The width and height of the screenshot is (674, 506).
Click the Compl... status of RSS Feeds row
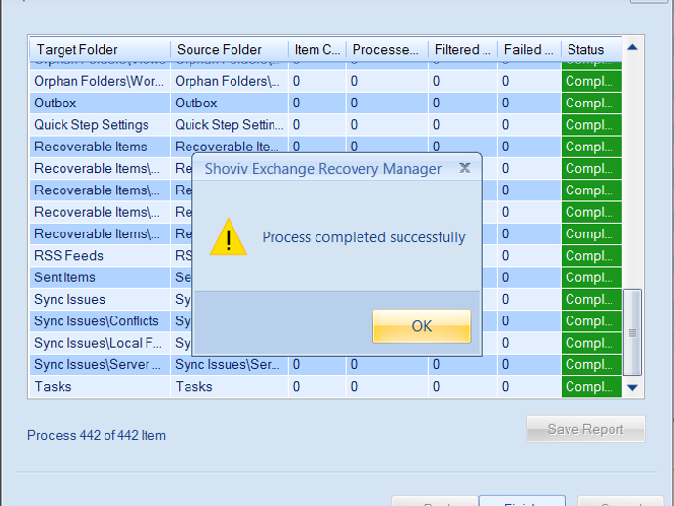click(x=592, y=256)
